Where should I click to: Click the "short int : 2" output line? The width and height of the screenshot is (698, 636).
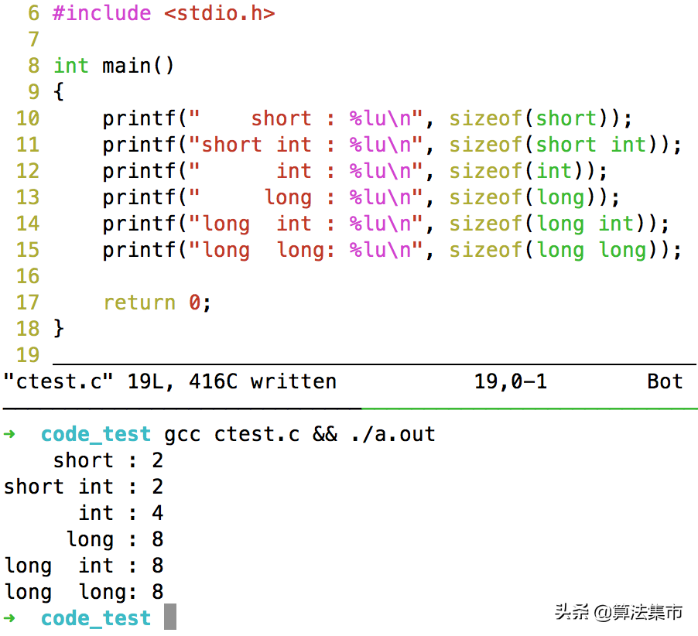pyautogui.click(x=83, y=487)
